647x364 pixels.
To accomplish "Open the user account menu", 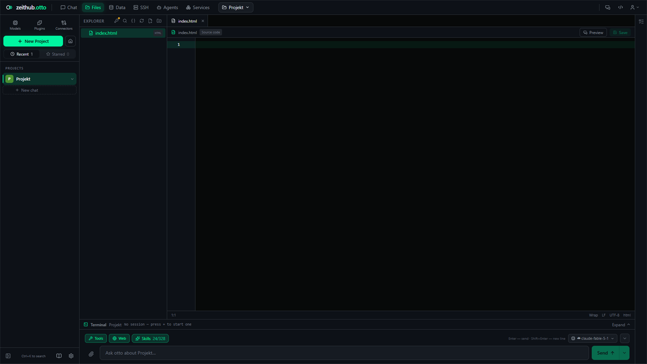I will [x=635, y=7].
